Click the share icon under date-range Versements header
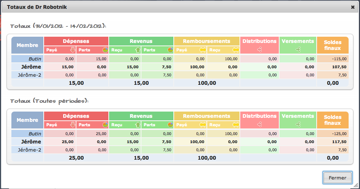Screen dimensions: 360x189 298,50
